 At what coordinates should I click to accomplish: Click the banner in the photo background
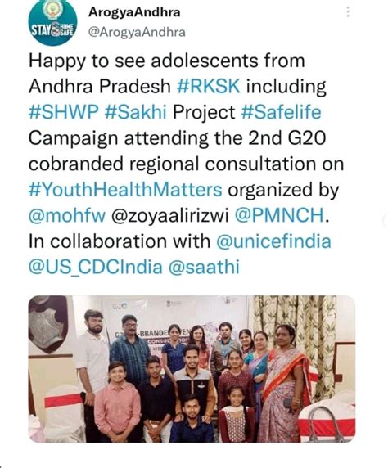176,321
